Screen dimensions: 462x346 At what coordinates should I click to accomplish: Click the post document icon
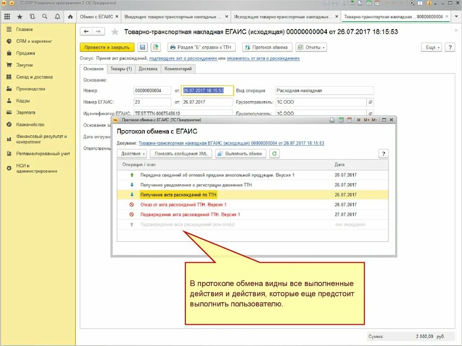tap(156, 47)
